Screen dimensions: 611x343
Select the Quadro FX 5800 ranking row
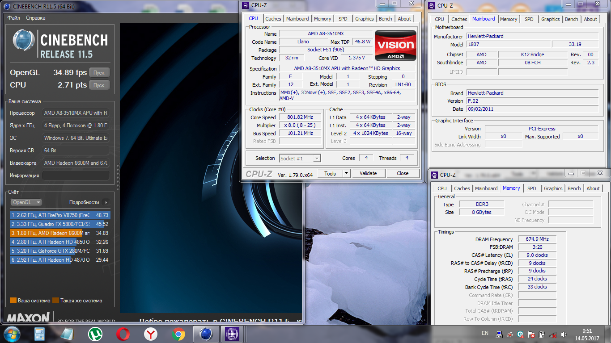click(59, 224)
